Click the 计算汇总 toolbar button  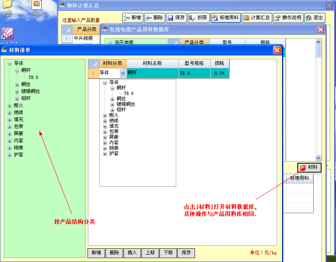tap(257, 18)
